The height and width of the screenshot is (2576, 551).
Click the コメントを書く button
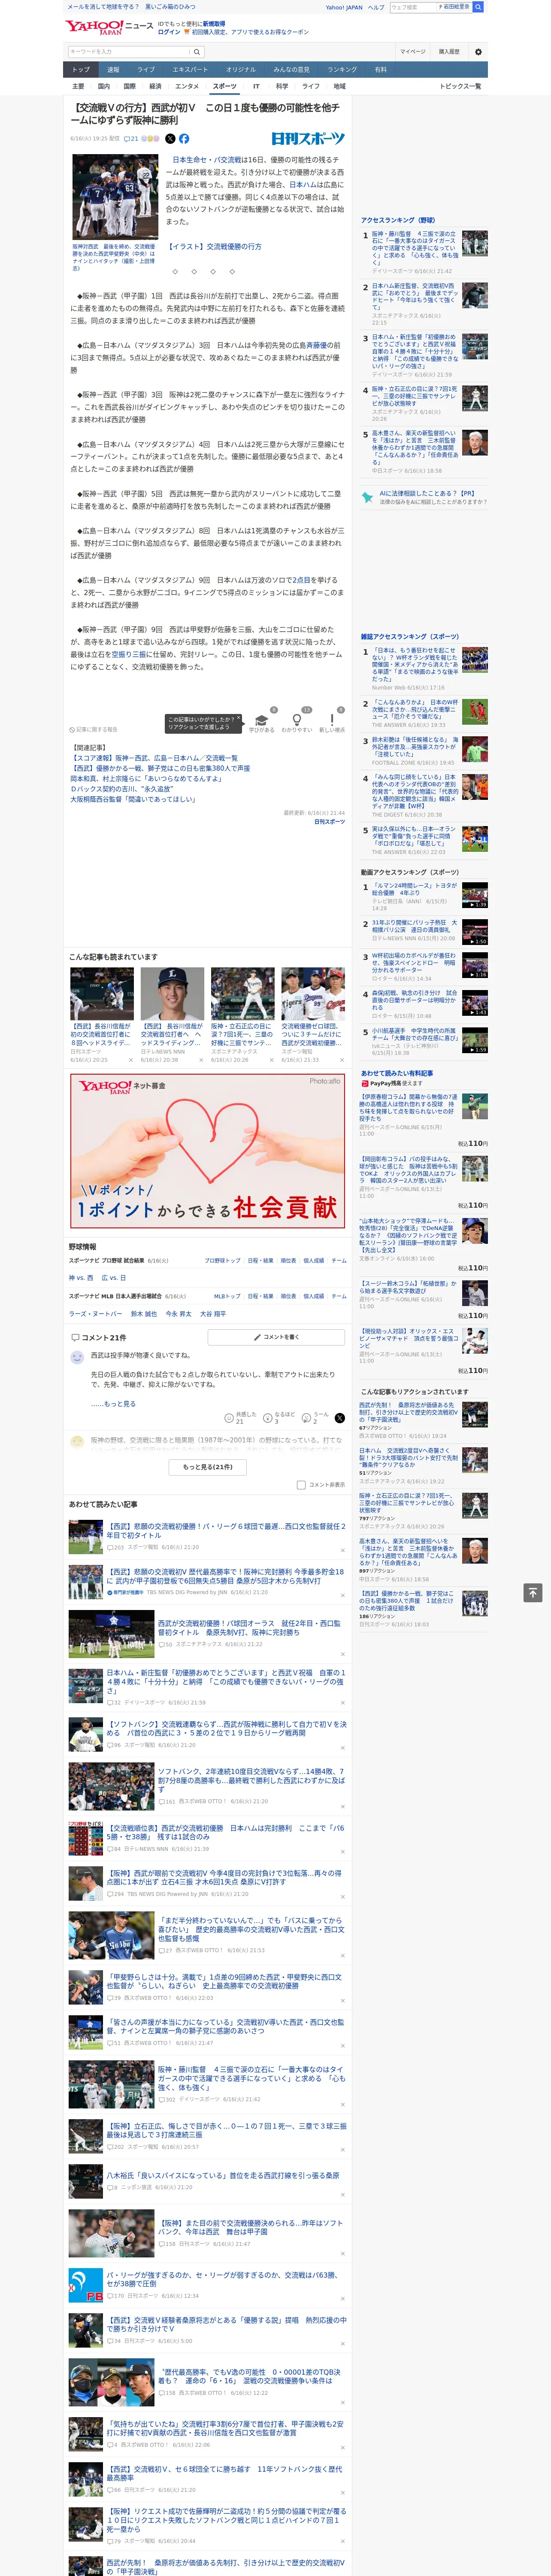pyautogui.click(x=276, y=1337)
